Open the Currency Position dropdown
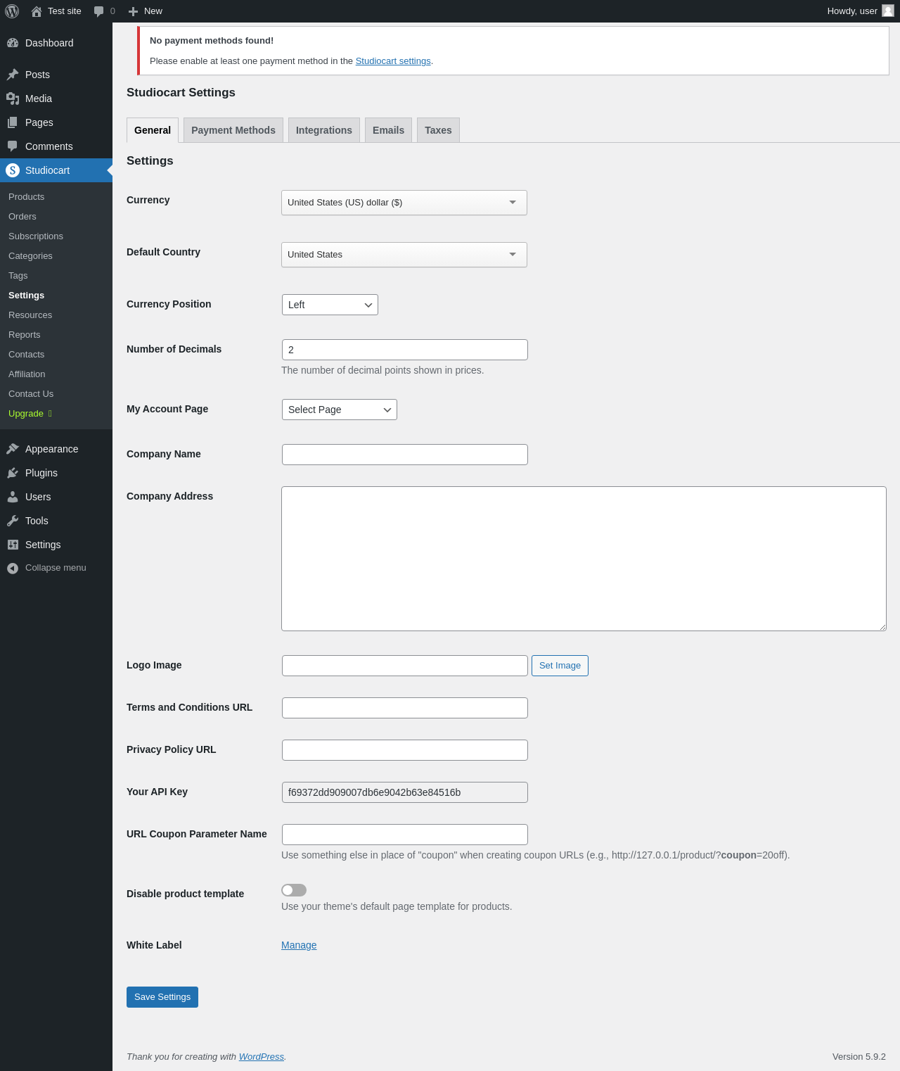 pyautogui.click(x=330, y=305)
